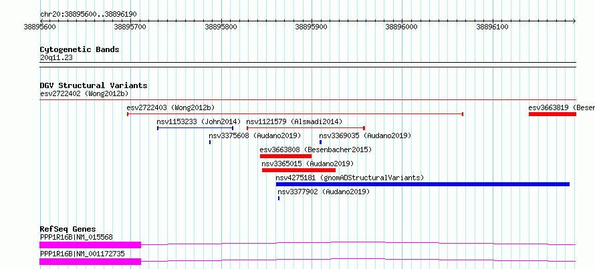Click the nsv4275181 long blue bar
This screenshot has height=269, width=595.
(423, 184)
